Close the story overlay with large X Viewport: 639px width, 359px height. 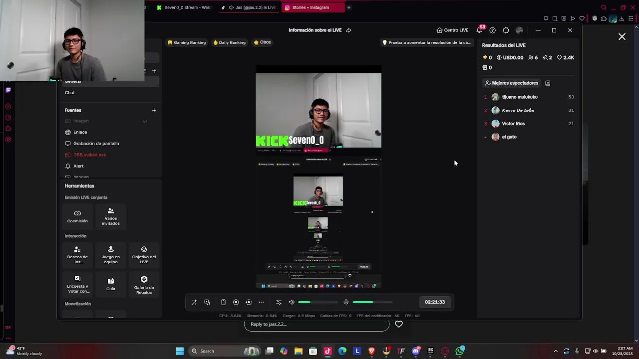[x=622, y=37]
